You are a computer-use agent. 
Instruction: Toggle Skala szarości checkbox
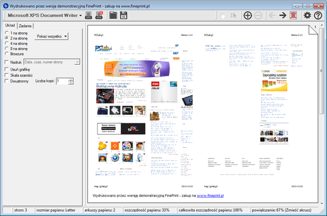click(7, 75)
